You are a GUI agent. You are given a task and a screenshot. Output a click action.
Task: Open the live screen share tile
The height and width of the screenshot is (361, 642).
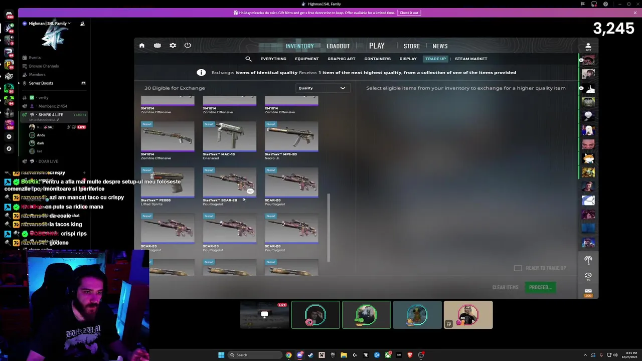(x=264, y=315)
